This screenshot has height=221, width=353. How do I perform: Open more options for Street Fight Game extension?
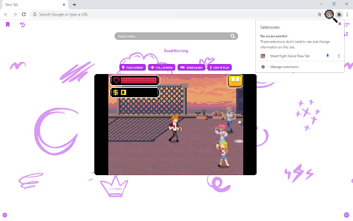339,56
